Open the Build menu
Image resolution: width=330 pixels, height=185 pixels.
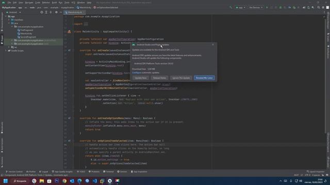pos(54,3)
